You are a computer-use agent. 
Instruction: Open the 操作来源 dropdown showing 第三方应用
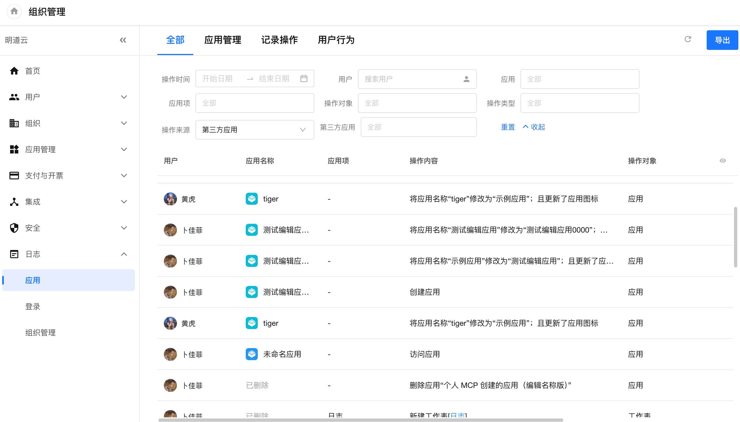coord(254,130)
